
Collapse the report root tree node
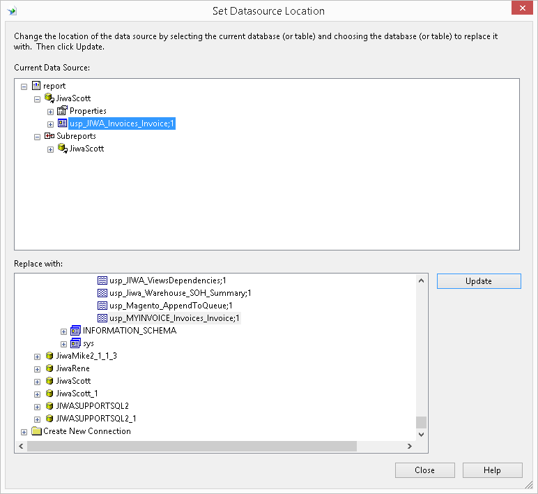[x=24, y=87]
